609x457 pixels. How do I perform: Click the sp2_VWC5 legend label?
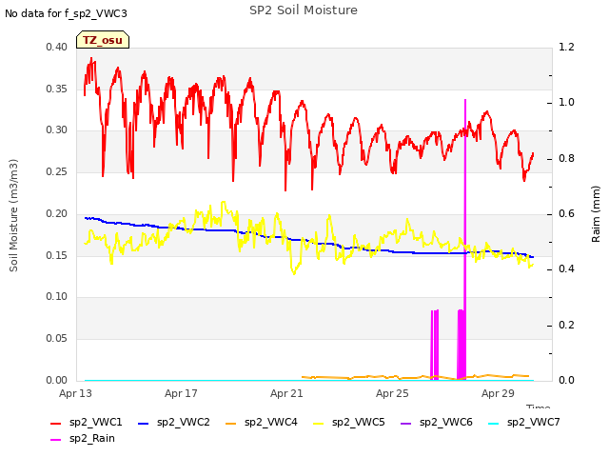[358, 422]
